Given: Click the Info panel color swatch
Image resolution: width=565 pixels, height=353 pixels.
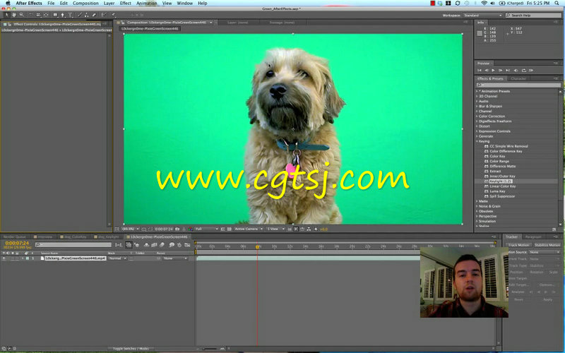Looking at the screenshot, I should [x=480, y=33].
